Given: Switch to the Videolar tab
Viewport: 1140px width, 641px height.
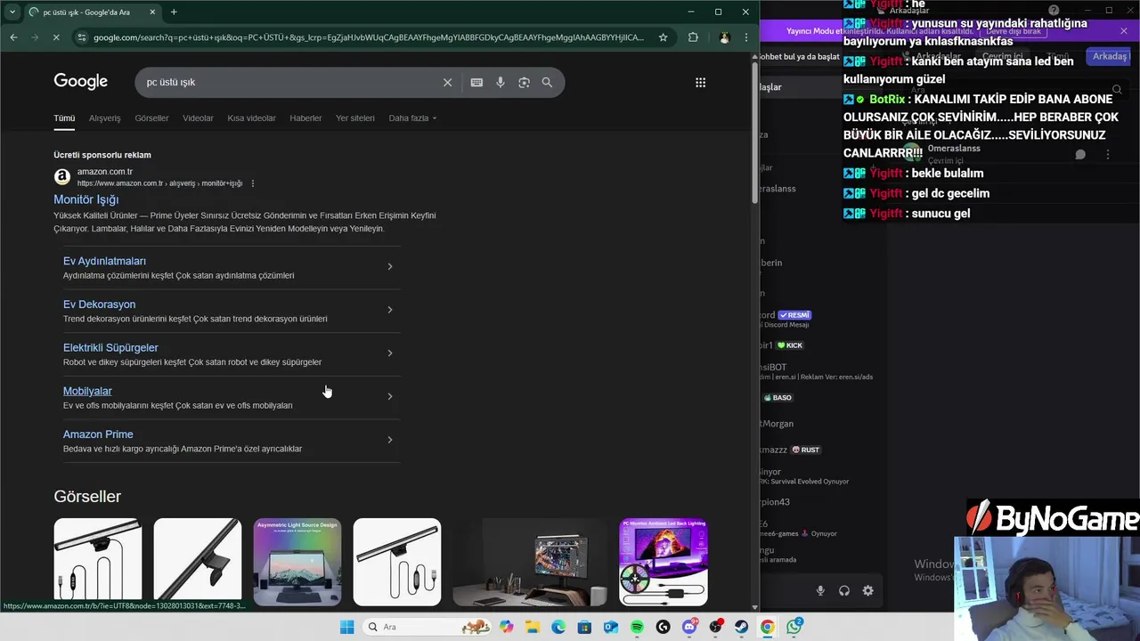Looking at the screenshot, I should coord(198,118).
